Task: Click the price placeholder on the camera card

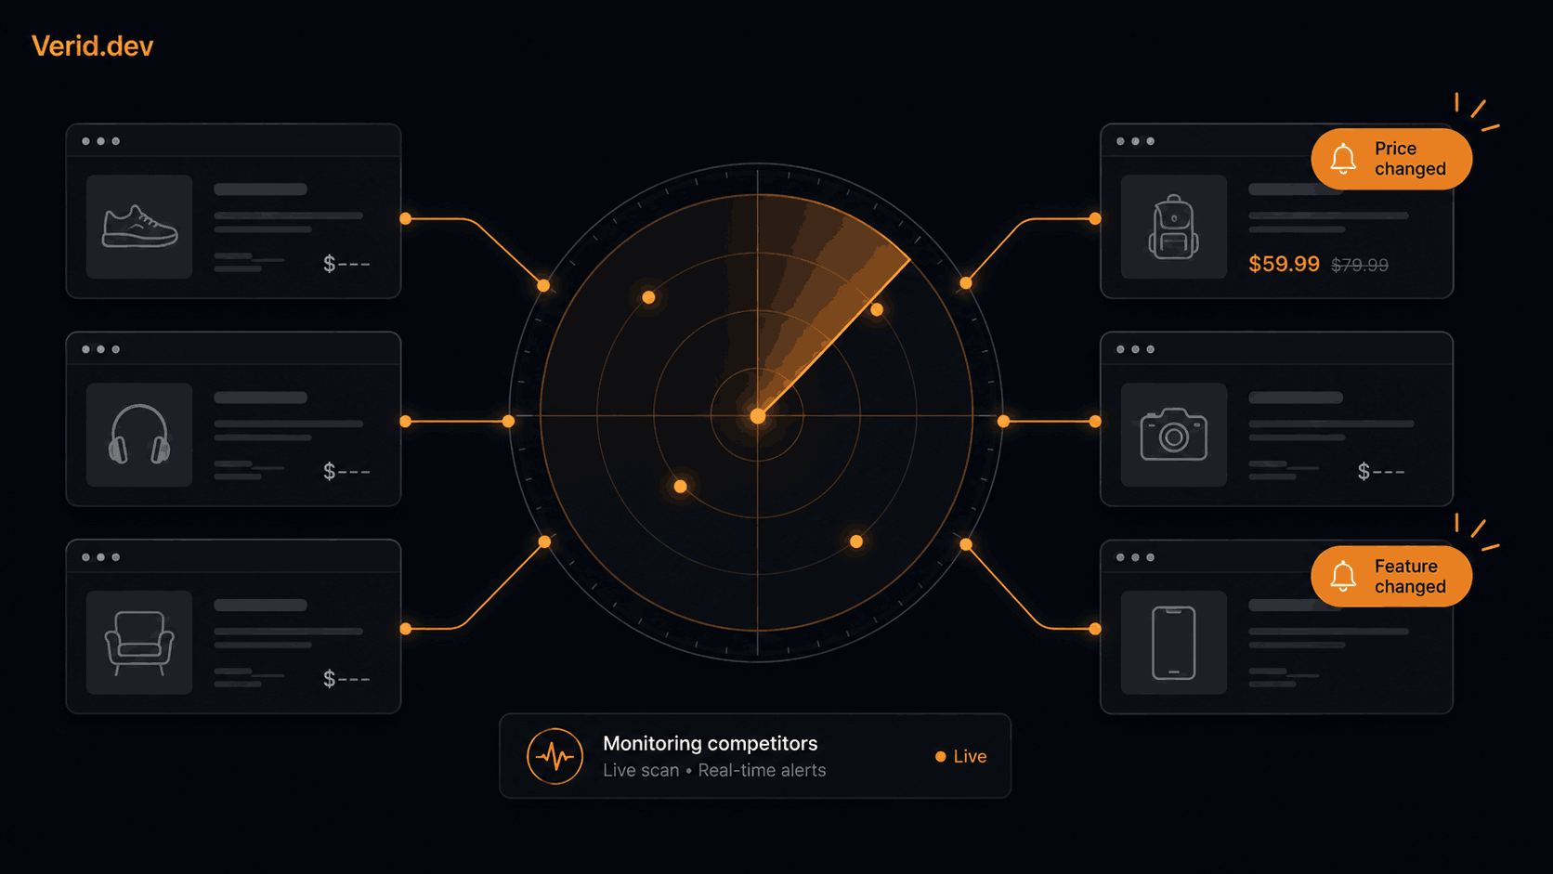Action: point(1381,472)
